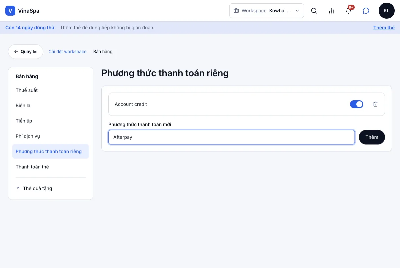The image size is (400, 268).
Task: Open the Cài đặt workspace breadcrumb link
Action: tap(68, 52)
